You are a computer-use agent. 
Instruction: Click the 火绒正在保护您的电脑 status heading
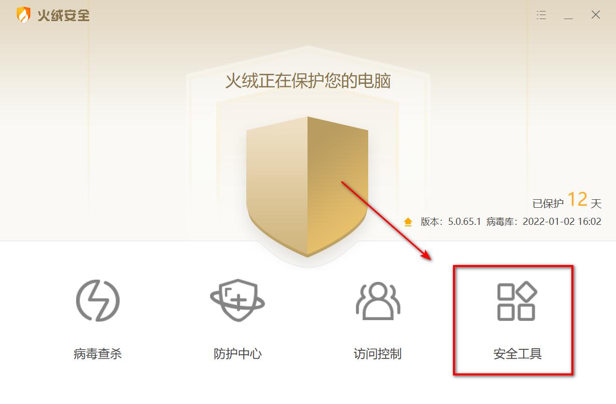coord(308,81)
